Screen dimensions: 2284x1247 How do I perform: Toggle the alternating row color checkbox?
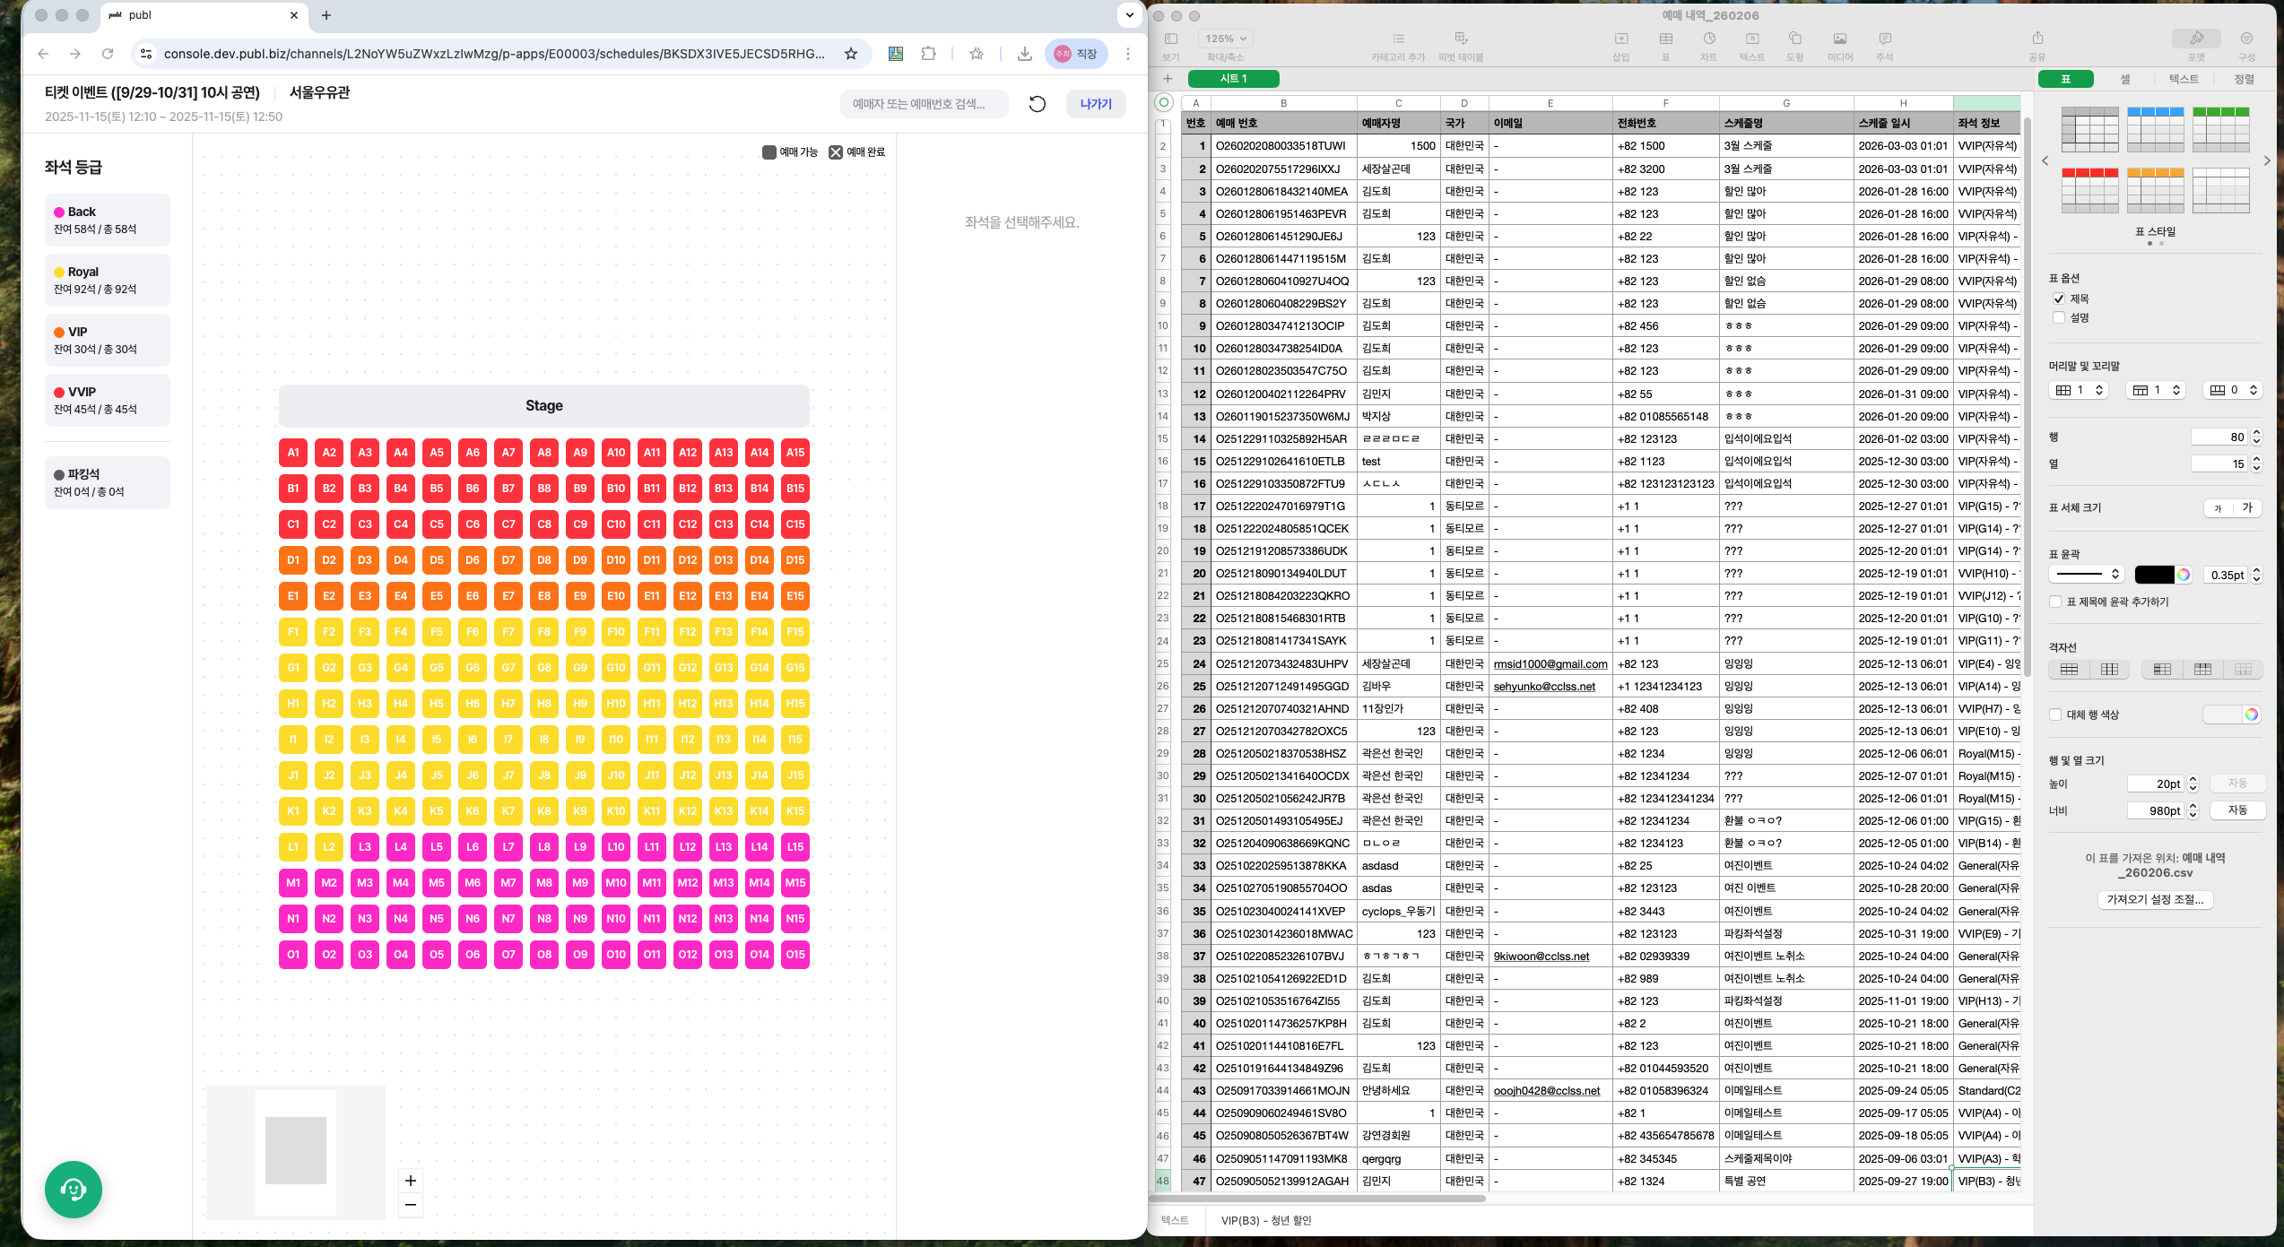pos(2055,714)
